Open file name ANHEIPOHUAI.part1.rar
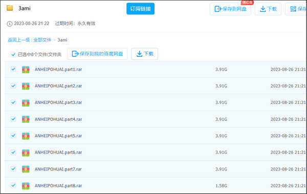 coord(58,70)
